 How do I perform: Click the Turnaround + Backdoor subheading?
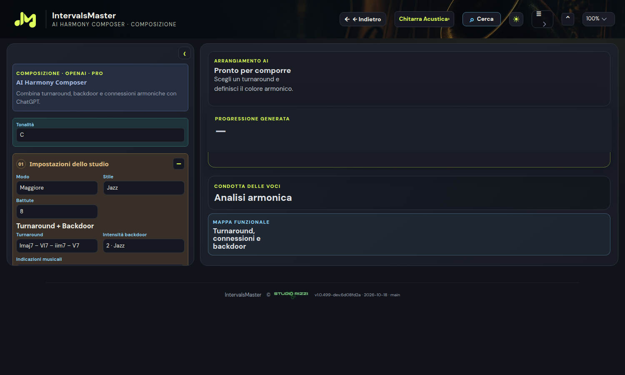pyautogui.click(x=55, y=226)
